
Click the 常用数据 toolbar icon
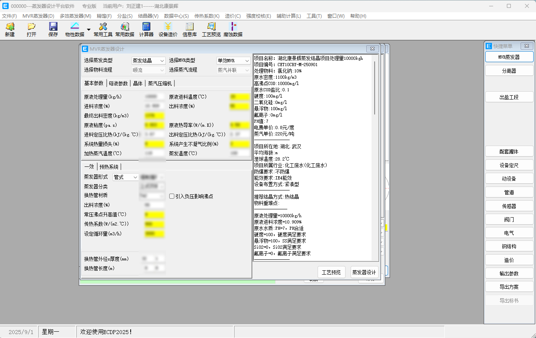124,30
